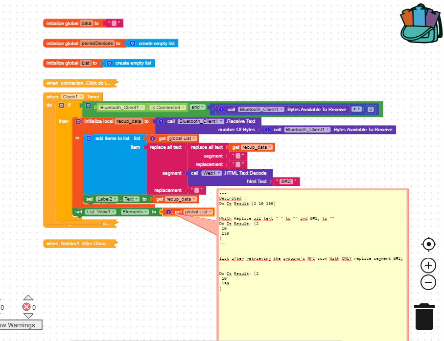The height and width of the screenshot is (341, 444).
Task: Click the 'HTML Text Decode' call block label
Action: 245,173
